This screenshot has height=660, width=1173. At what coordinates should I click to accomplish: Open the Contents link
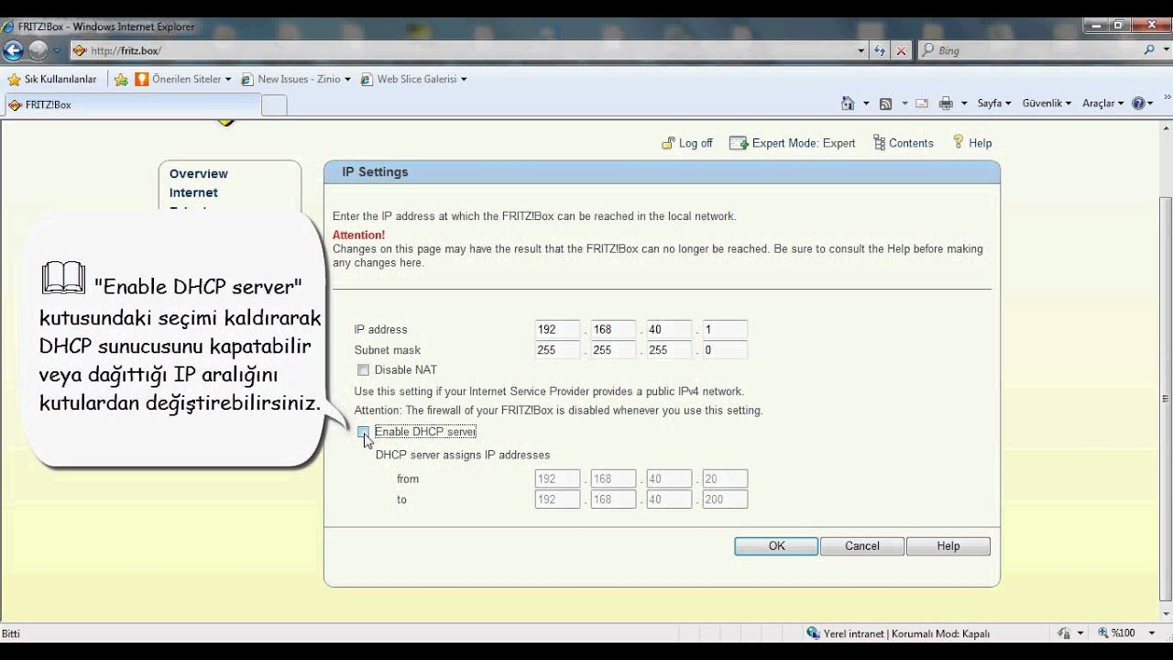tap(903, 143)
